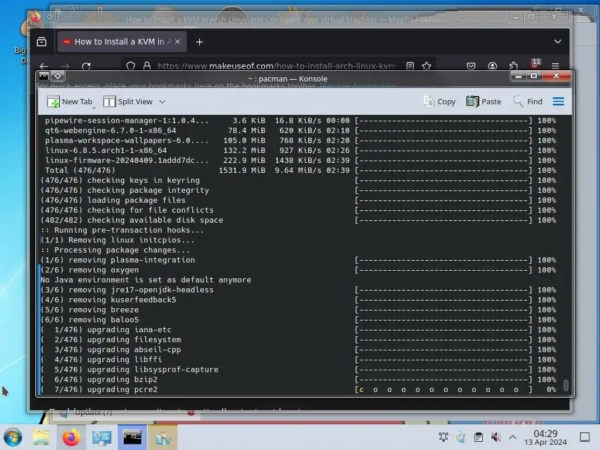The height and width of the screenshot is (450, 600).
Task: Click the updates shield icon in system tray
Action: coord(461,437)
